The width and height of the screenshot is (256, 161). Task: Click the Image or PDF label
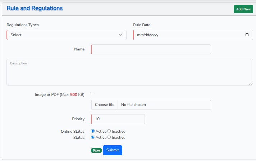[x=60, y=95]
